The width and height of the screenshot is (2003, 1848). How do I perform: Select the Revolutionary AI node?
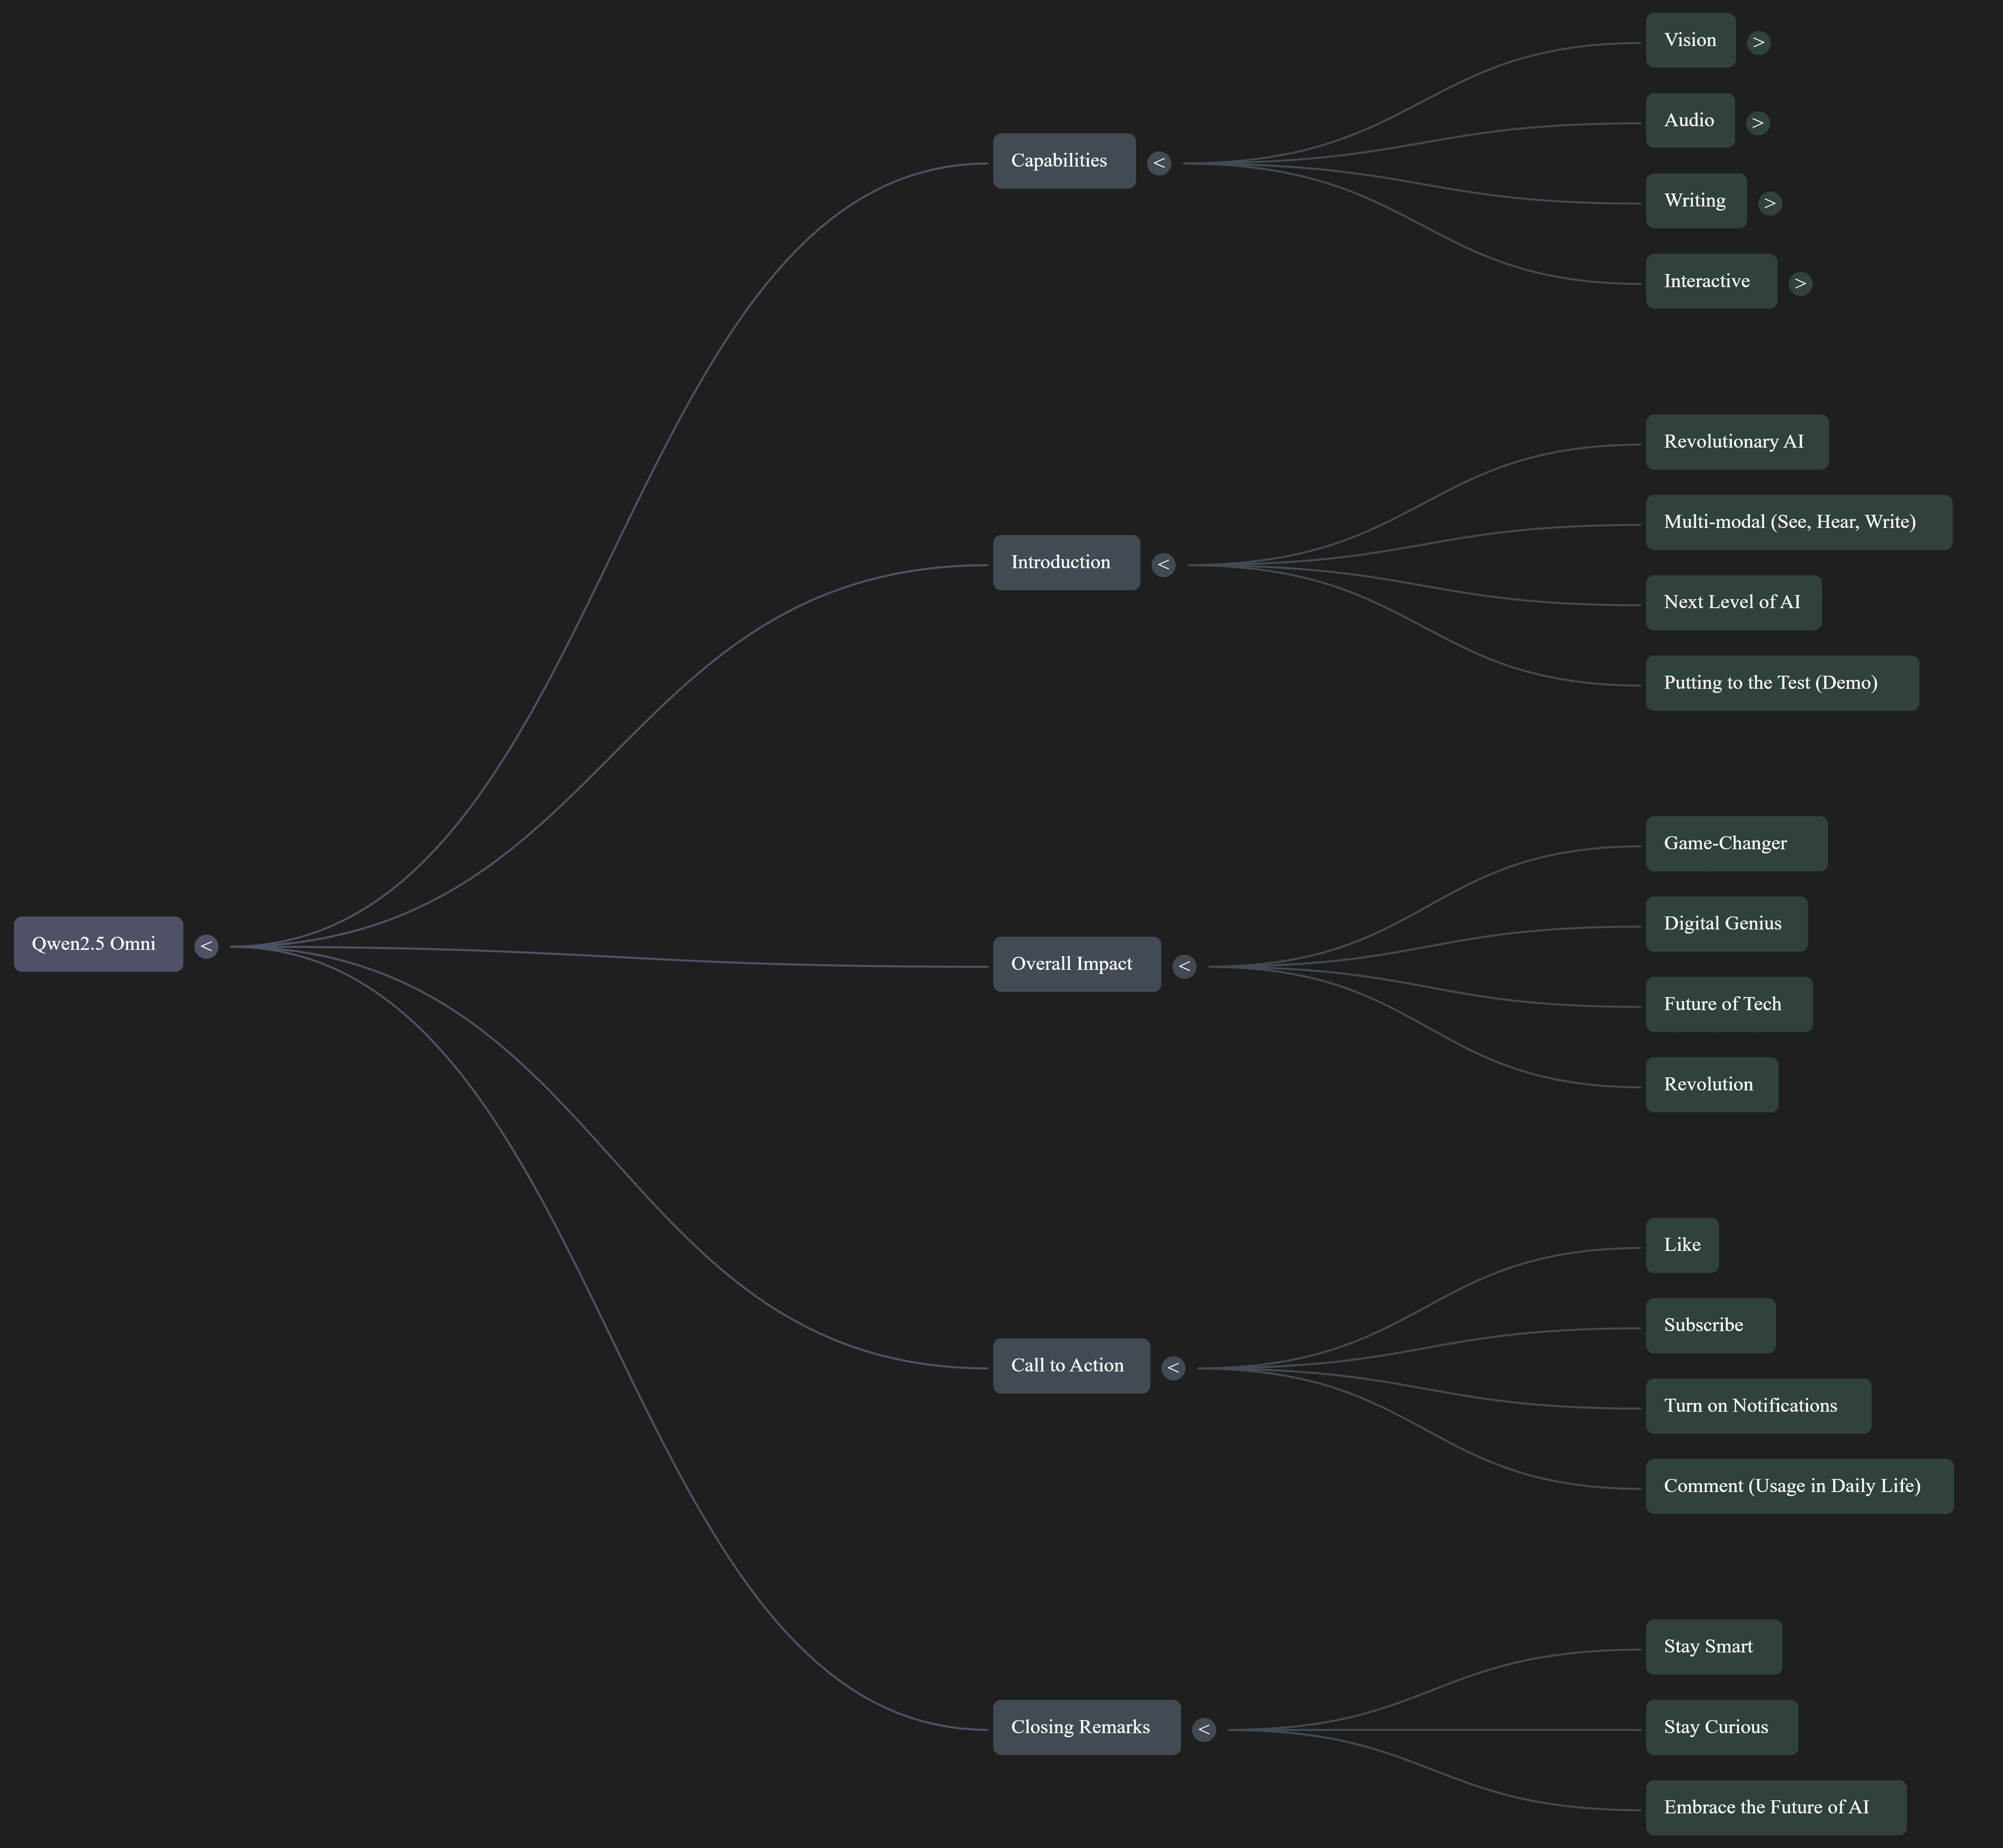1737,442
